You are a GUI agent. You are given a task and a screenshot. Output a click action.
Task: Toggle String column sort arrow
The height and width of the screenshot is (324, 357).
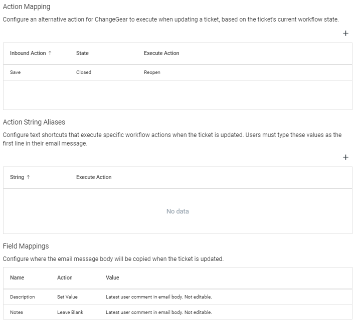28,177
